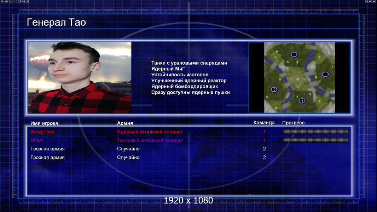Screen dimensions: 377x212
Task: Click the 23:32:29 clock readout
Action: point(24,1)
